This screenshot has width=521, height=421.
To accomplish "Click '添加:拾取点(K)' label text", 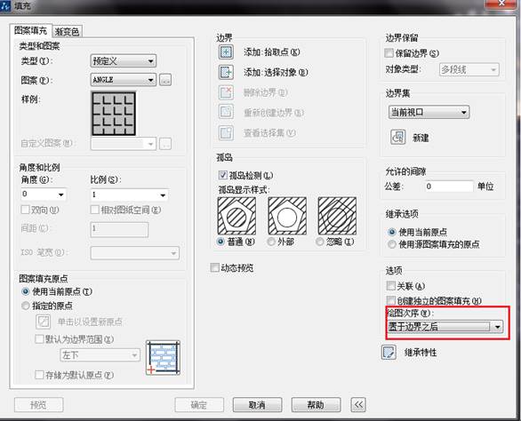I will (x=272, y=52).
